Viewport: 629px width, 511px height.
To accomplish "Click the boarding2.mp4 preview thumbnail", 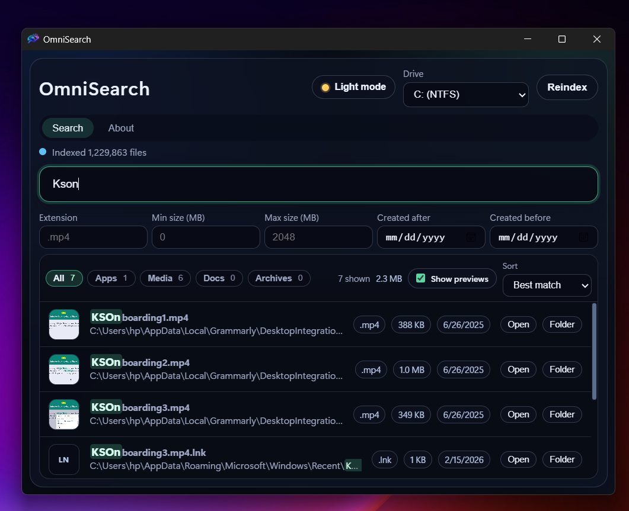I will pos(63,369).
